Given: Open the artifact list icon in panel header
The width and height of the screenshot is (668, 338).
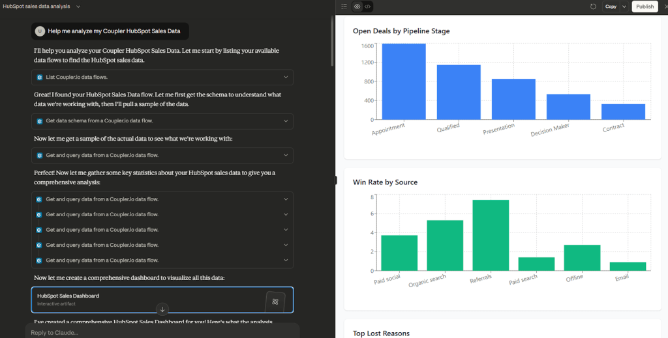Looking at the screenshot, I should [x=344, y=7].
